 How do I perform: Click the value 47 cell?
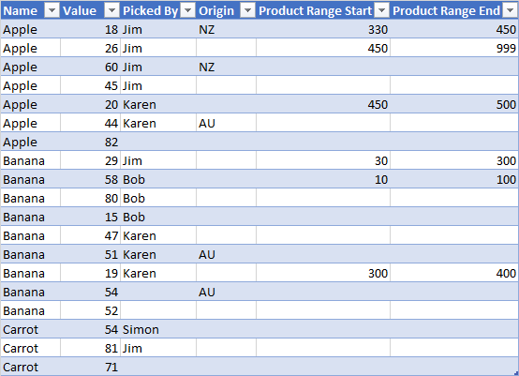point(90,236)
